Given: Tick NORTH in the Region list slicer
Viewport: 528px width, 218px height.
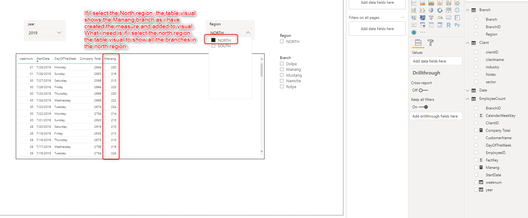Looking at the screenshot, I should pyautogui.click(x=282, y=41).
